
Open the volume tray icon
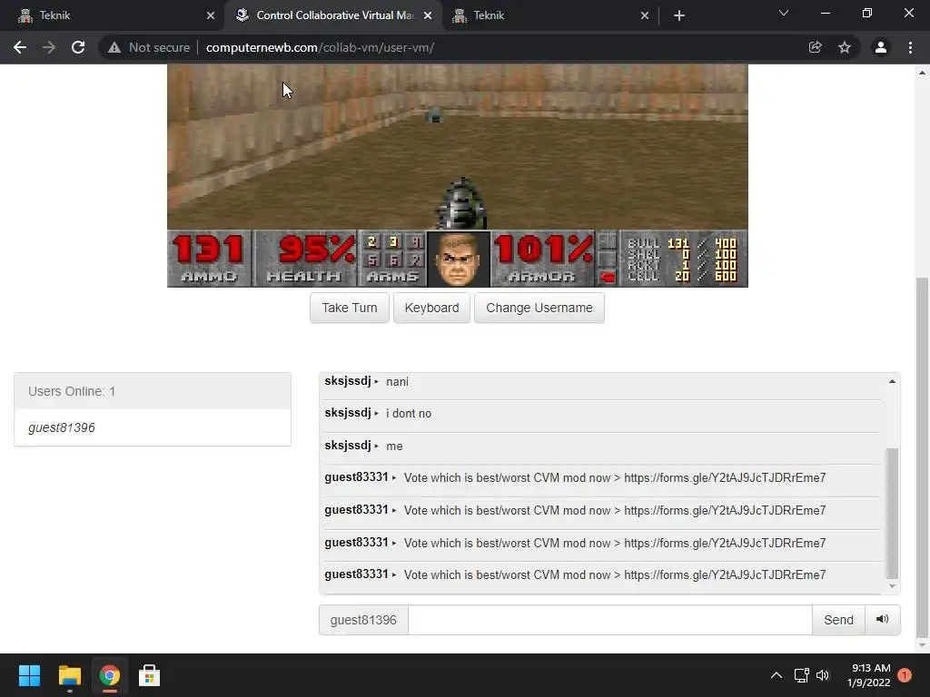point(823,675)
